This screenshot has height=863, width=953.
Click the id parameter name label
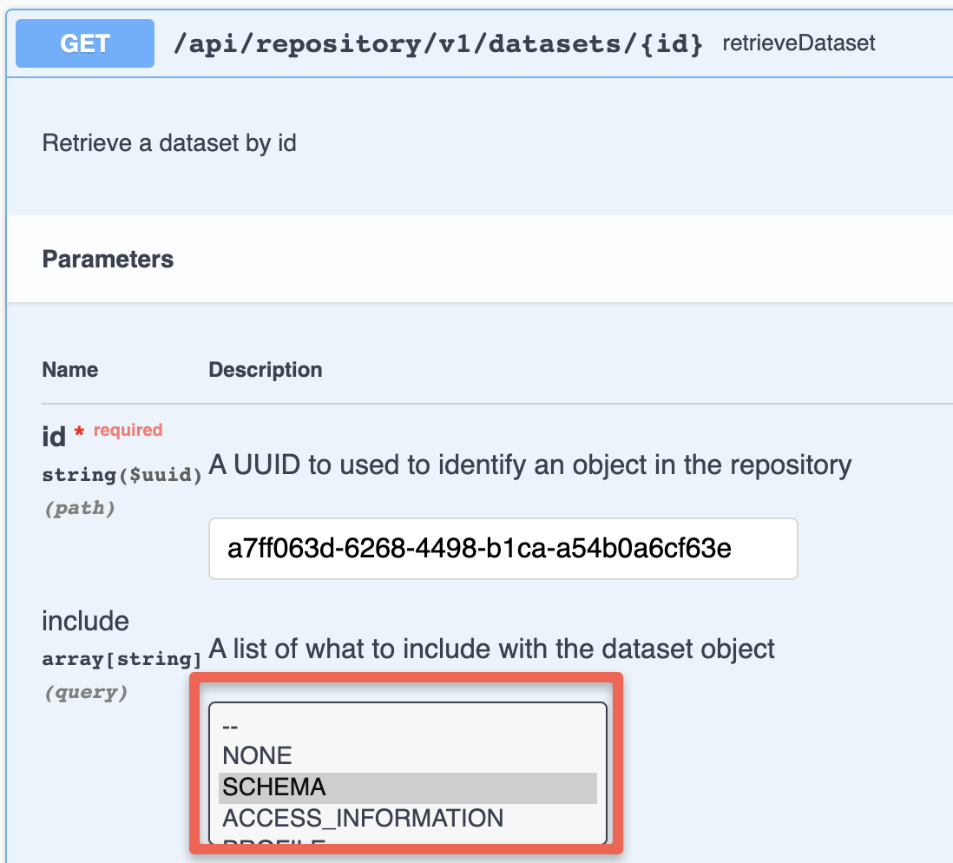[x=54, y=437]
